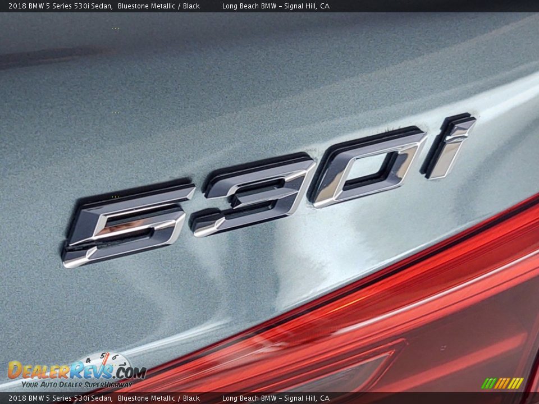The height and width of the screenshot is (404, 539).
Task: Select '2018 BMW 5 Series 530i Sedan' top caption
Action: click(x=60, y=6)
